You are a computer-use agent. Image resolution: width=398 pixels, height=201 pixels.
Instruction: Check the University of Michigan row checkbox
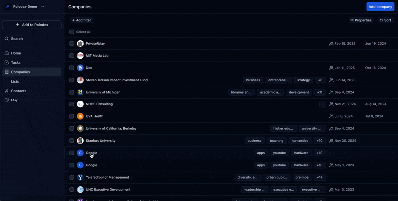point(72,92)
